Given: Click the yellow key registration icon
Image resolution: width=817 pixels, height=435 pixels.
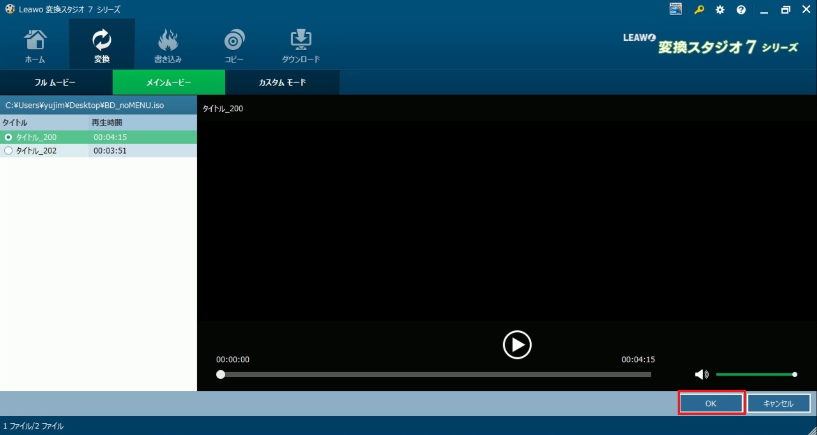Looking at the screenshot, I should 699,9.
